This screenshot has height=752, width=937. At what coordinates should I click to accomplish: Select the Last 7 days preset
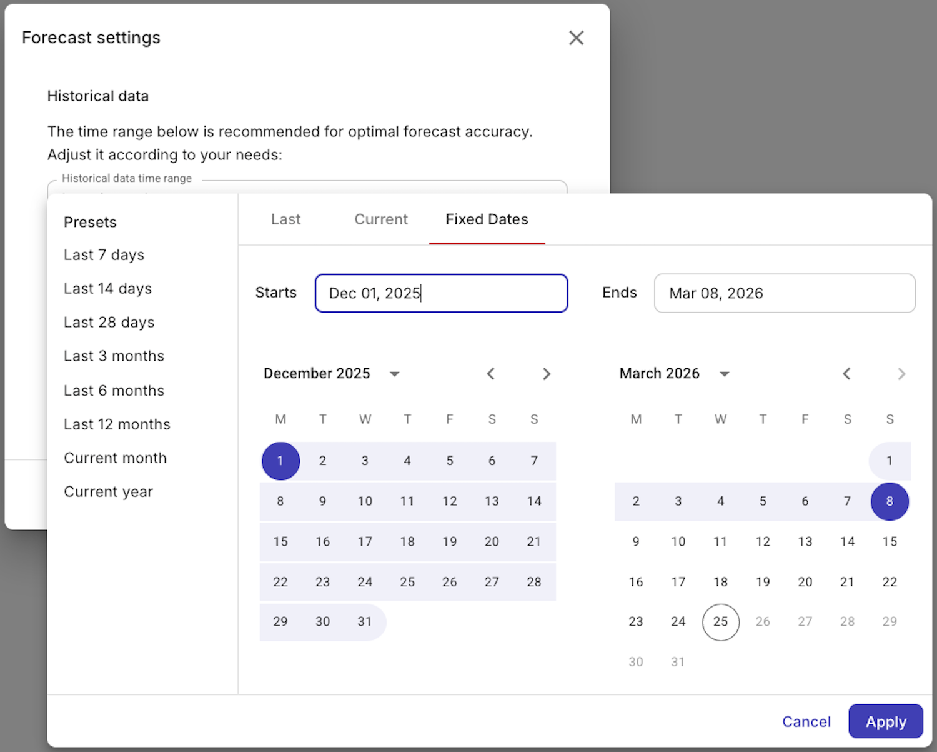click(104, 254)
